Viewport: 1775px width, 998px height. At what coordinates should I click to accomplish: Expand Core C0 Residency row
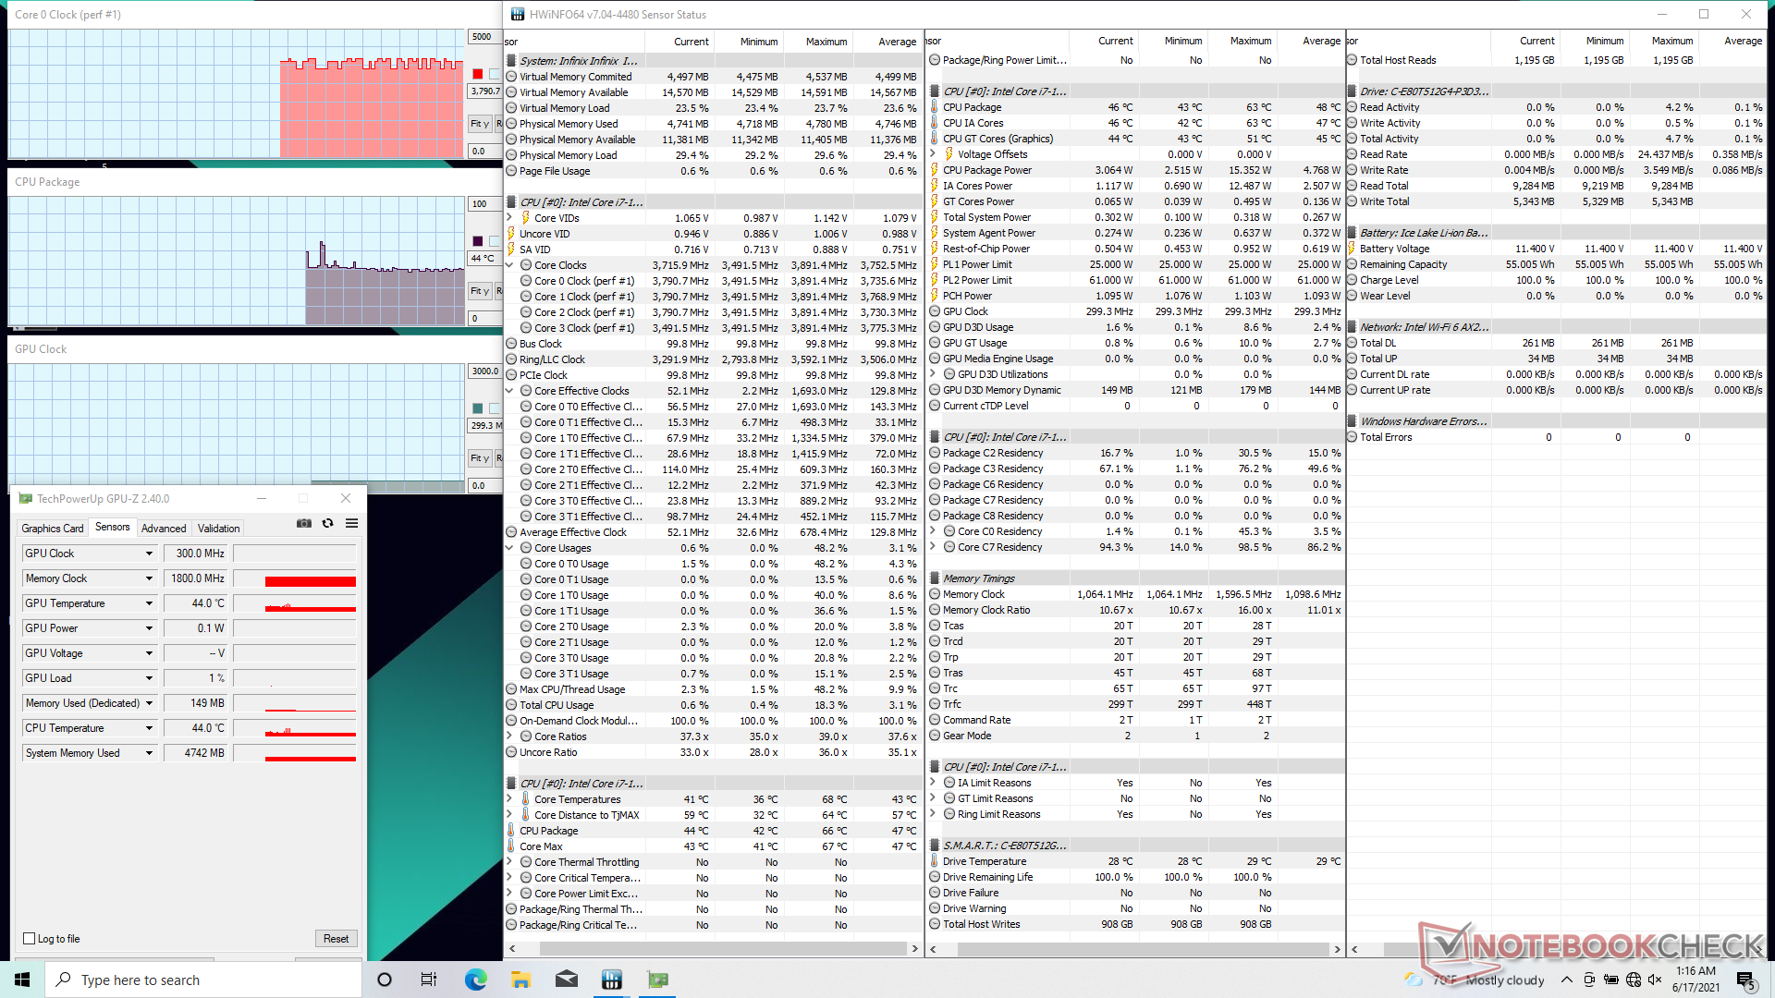coord(933,531)
